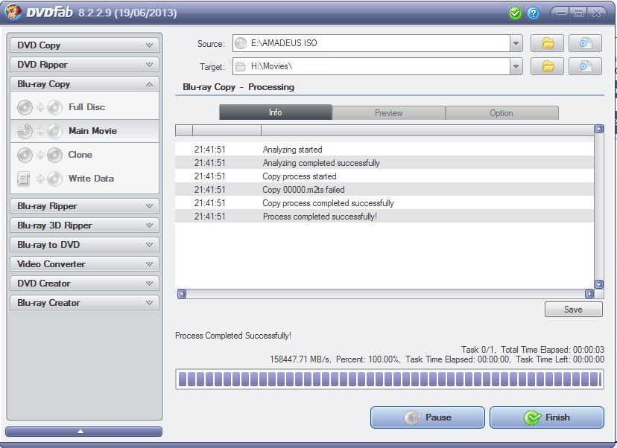This screenshot has height=448, width=617.
Task: Click the task progress bar
Action: coord(390,380)
